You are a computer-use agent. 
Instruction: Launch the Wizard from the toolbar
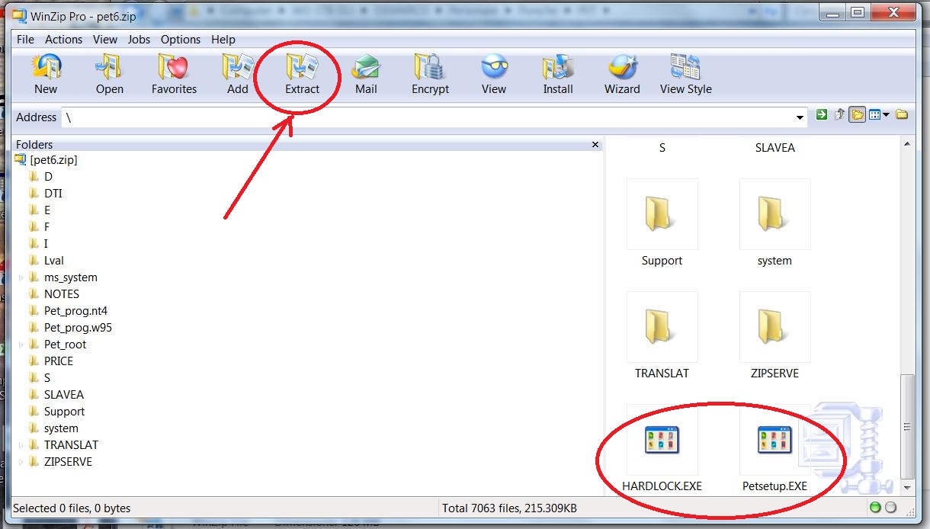pyautogui.click(x=622, y=74)
